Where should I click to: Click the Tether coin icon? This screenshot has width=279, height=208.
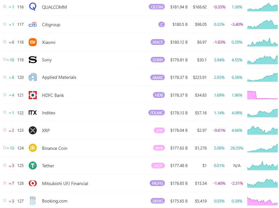pos(33,166)
